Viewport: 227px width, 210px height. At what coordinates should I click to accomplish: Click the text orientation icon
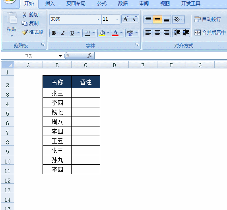(177, 19)
